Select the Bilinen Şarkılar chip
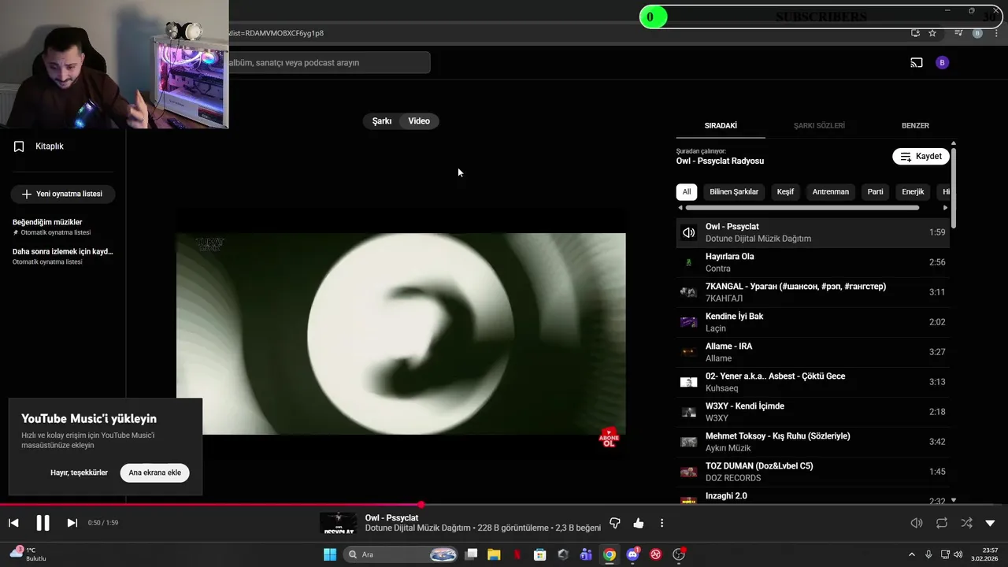The width and height of the screenshot is (1008, 567). [x=734, y=191]
